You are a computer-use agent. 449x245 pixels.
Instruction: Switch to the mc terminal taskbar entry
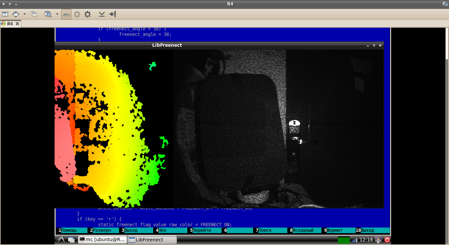pos(102,240)
